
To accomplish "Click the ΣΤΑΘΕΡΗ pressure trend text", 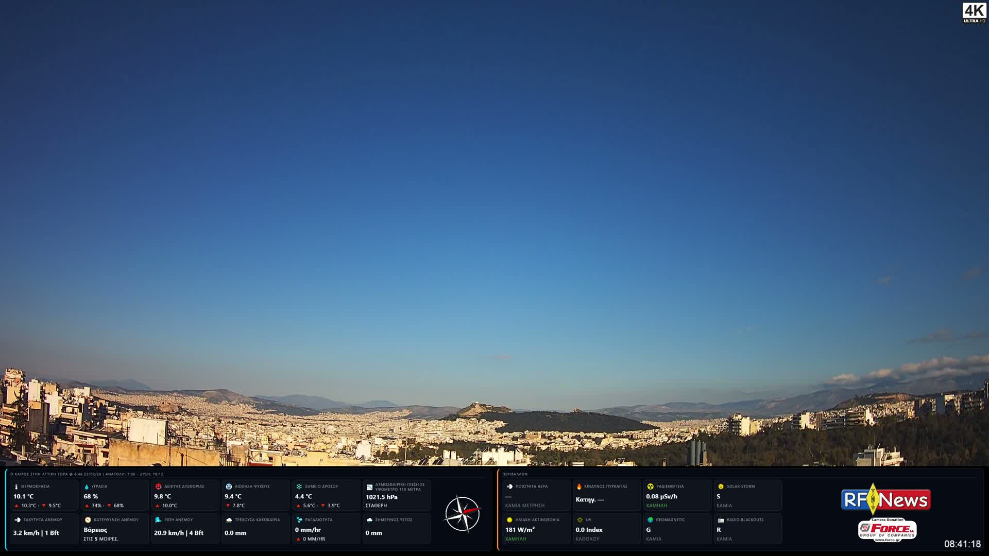I will (x=376, y=506).
